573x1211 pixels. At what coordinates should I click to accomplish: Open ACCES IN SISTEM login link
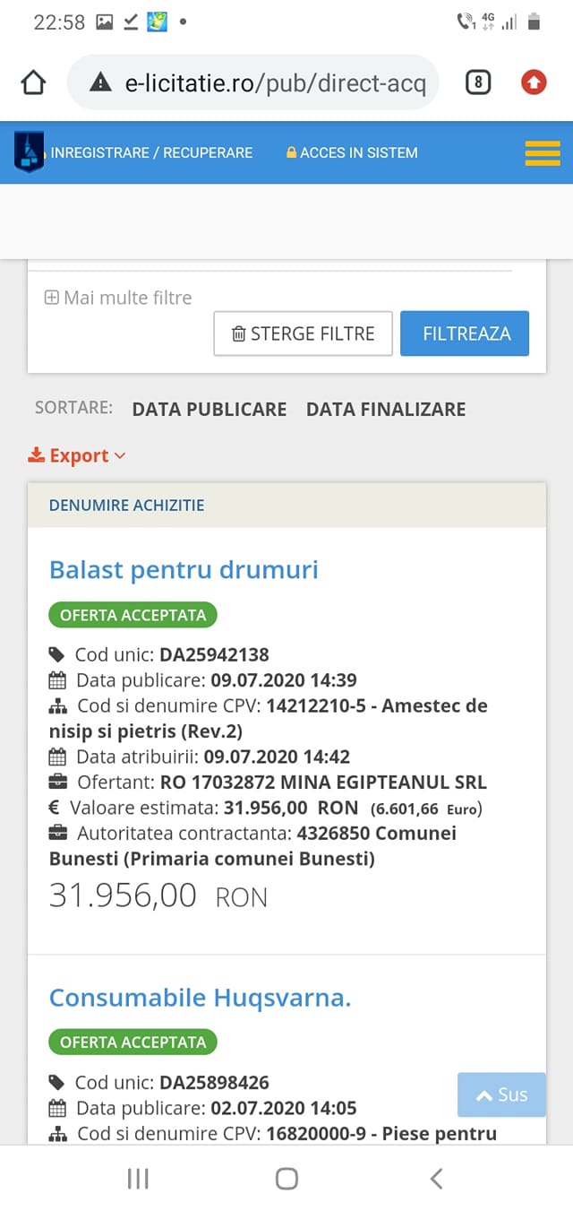pyautogui.click(x=352, y=153)
